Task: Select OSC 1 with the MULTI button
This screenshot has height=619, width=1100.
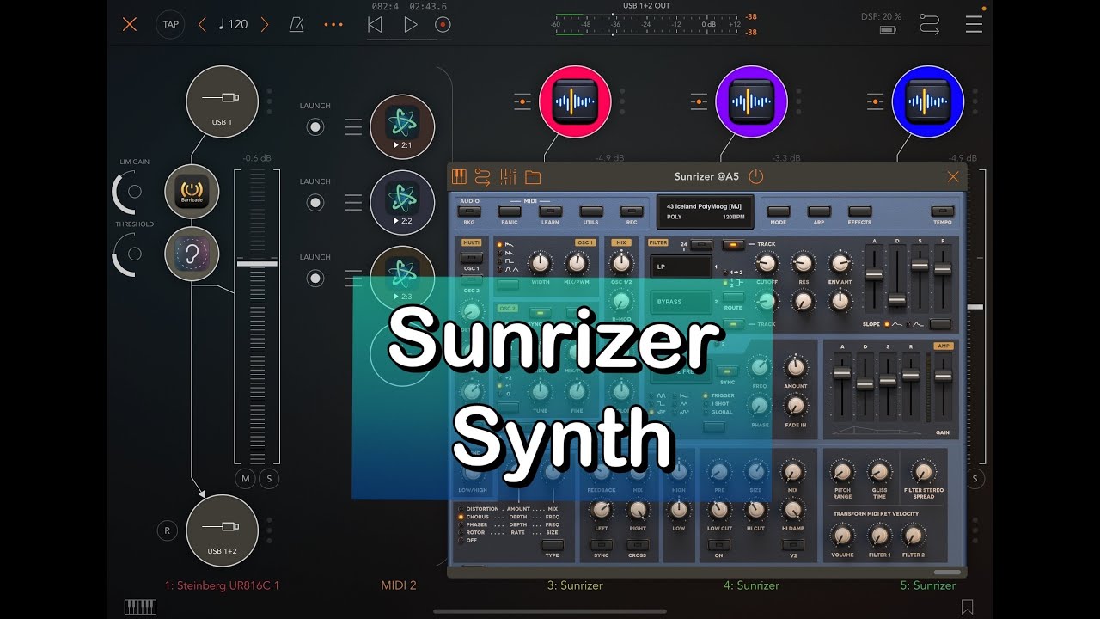Action: pyautogui.click(x=471, y=258)
